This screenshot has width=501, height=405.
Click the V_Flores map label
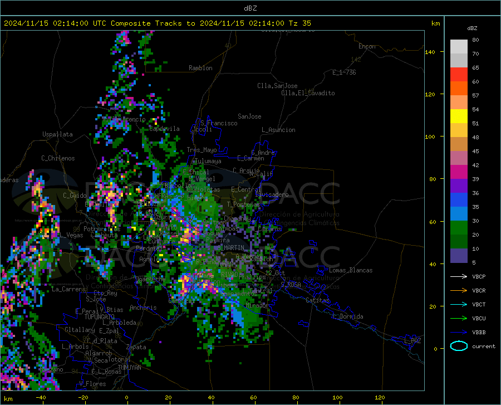tap(92, 384)
